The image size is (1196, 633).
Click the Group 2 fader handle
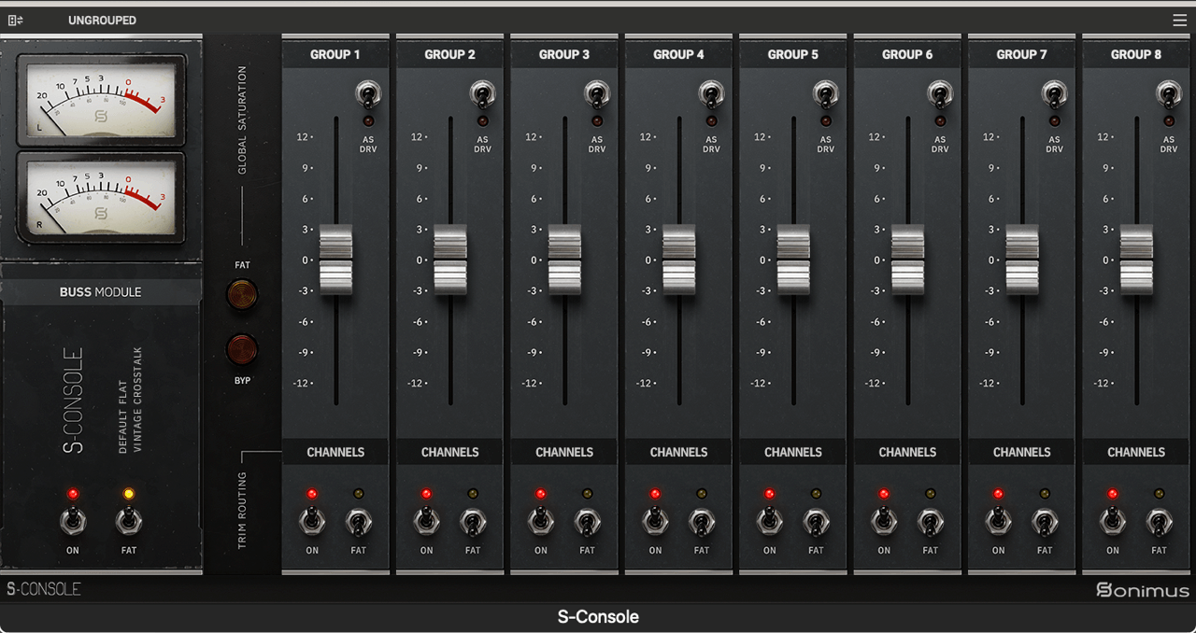[449, 260]
